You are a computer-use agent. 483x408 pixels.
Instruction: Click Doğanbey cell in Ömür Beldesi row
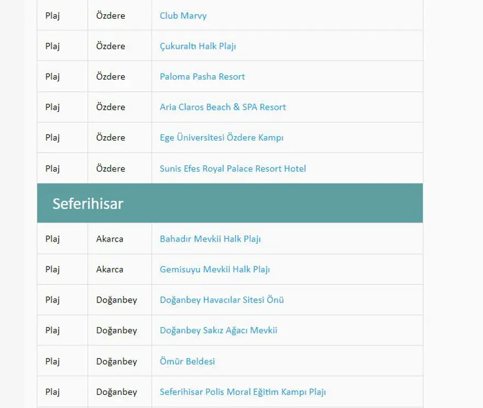pyautogui.click(x=116, y=361)
